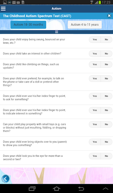The width and height of the screenshot is (113, 193).
Task: Choose No for bringing objects to show parent
Action: point(106,142)
